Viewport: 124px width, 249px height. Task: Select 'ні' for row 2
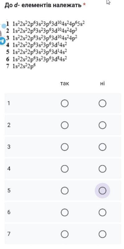(103, 125)
